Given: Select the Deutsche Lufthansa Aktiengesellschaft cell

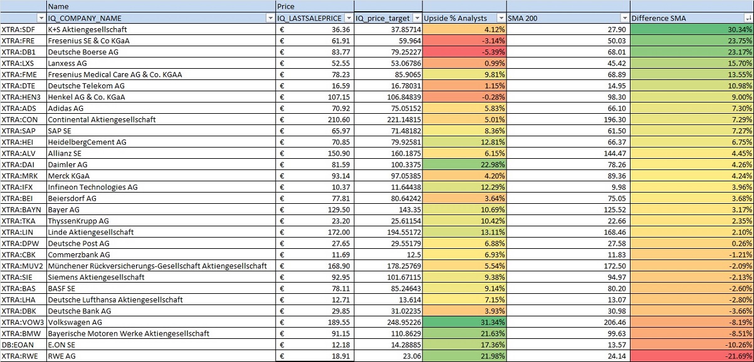Looking at the screenshot, I should [x=161, y=299].
